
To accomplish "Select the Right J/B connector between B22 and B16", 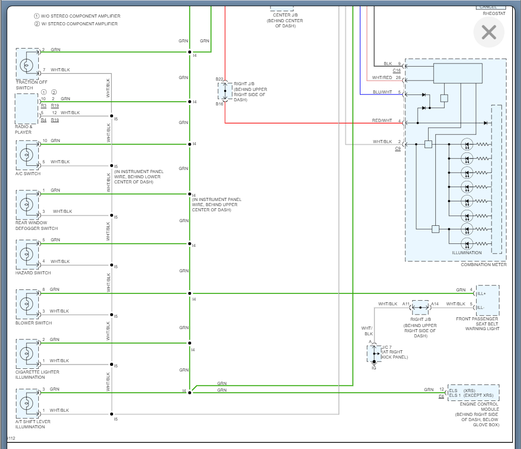I will pyautogui.click(x=225, y=91).
